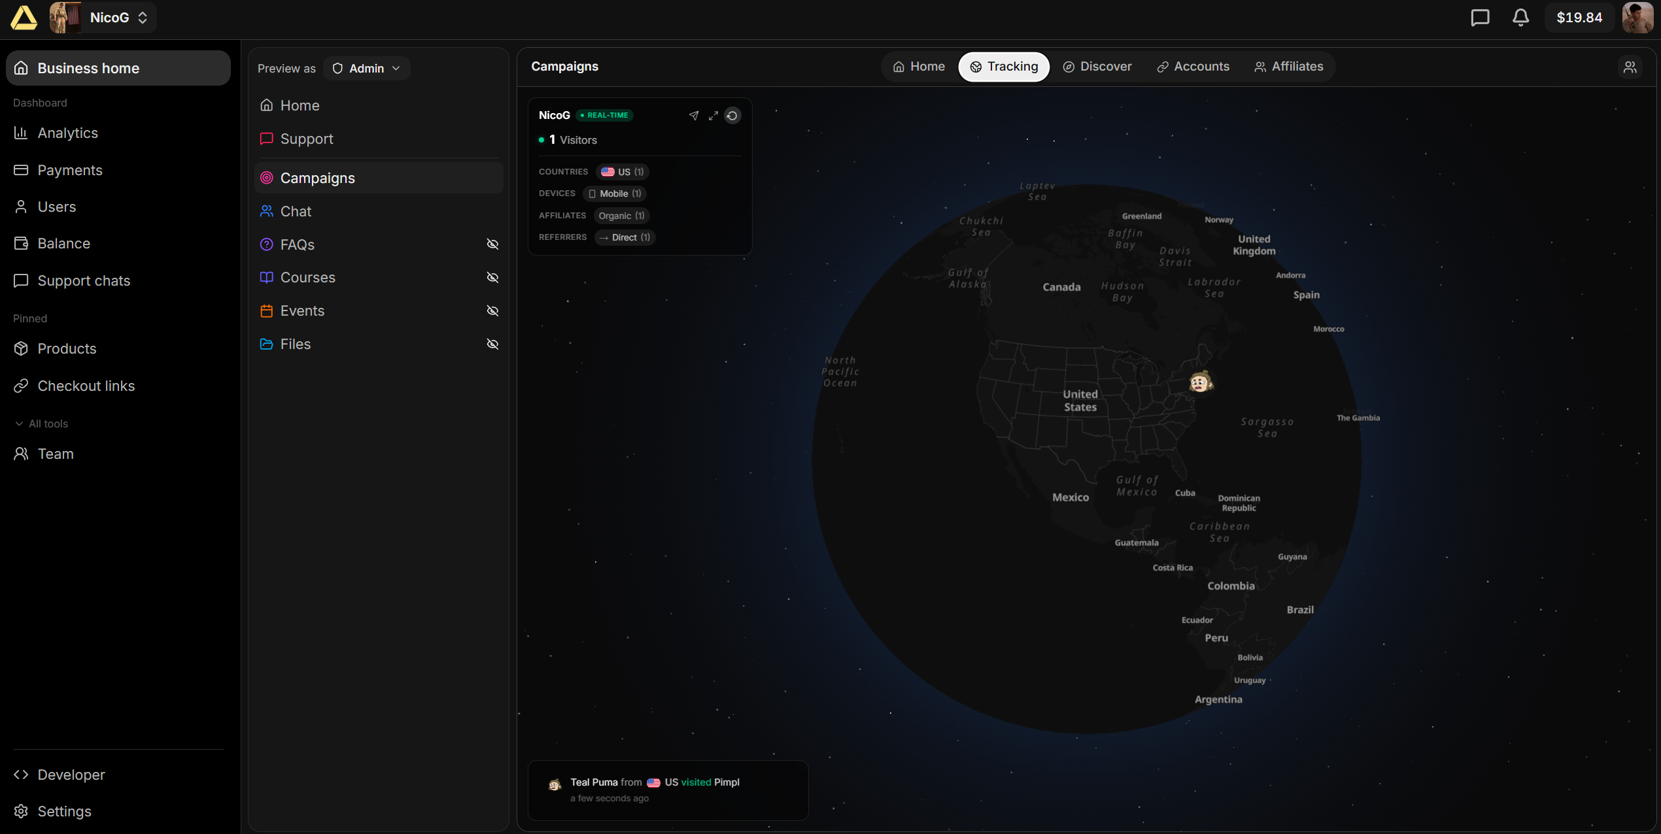This screenshot has width=1661, height=834.
Task: Collapse the All tools section
Action: pos(41,424)
